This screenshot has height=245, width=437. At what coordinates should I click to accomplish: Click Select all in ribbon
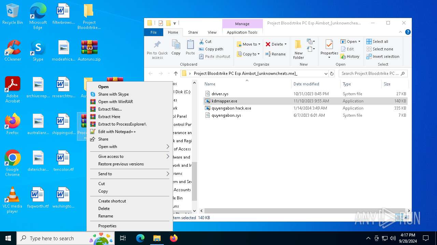point(377,42)
